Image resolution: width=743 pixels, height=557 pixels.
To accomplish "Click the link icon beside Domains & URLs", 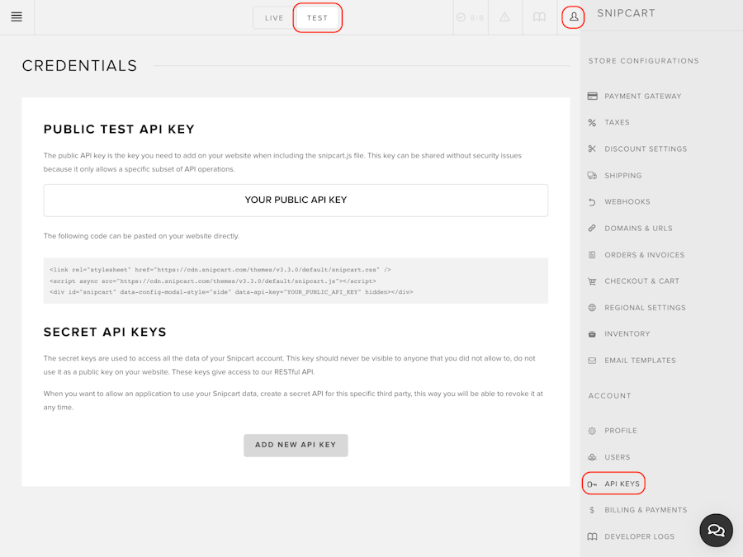I will [592, 229].
